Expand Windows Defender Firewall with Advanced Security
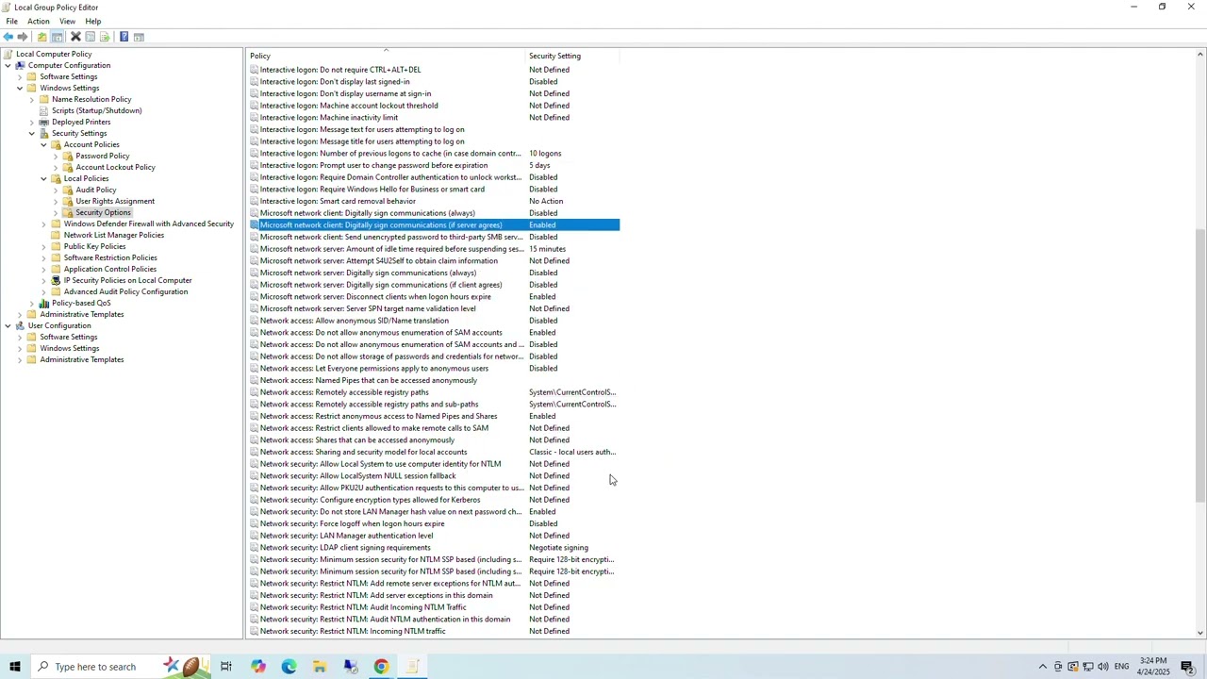This screenshot has height=679, width=1207. click(x=43, y=224)
